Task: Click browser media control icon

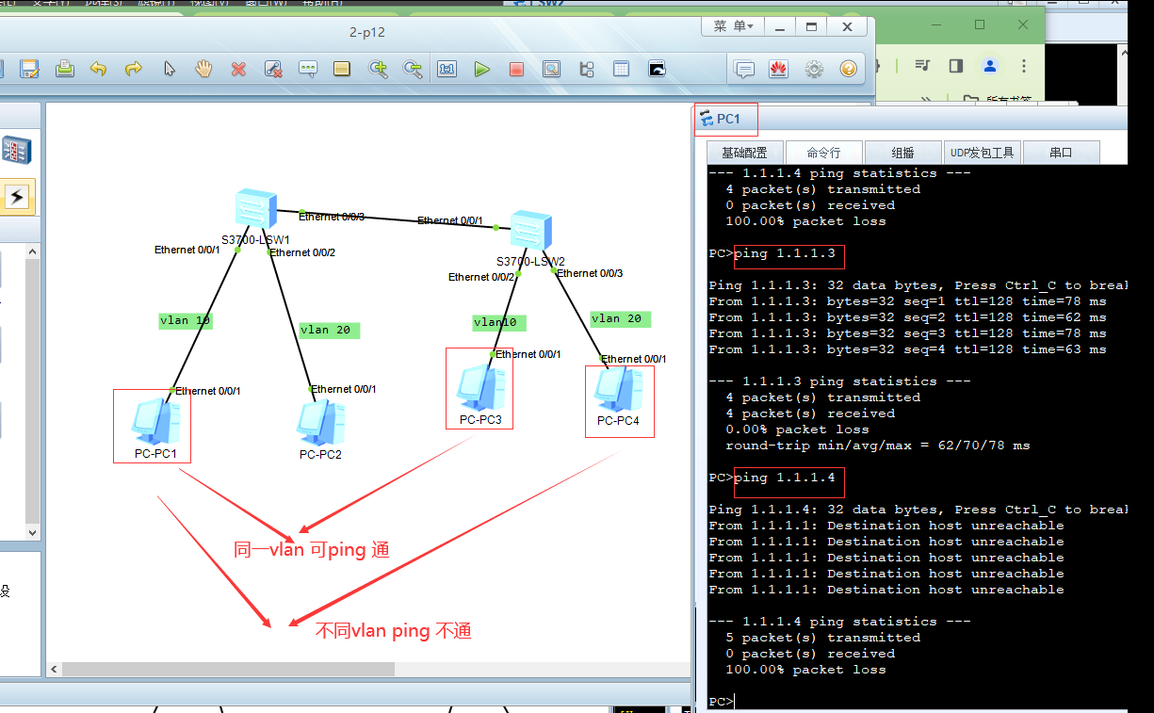Action: (922, 65)
